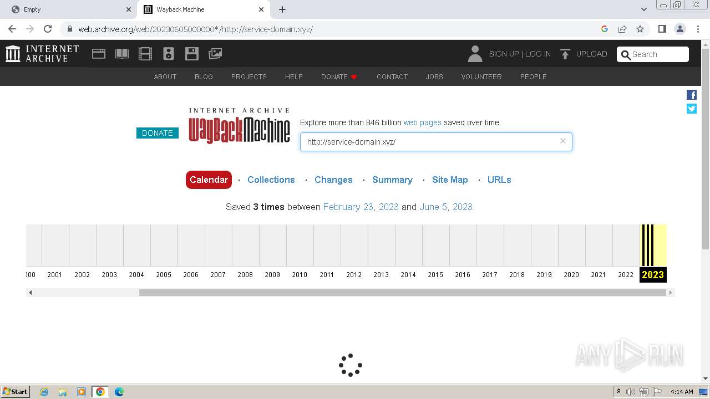Go back with browser back arrow
Screen dimensions: 710x399
[12, 29]
